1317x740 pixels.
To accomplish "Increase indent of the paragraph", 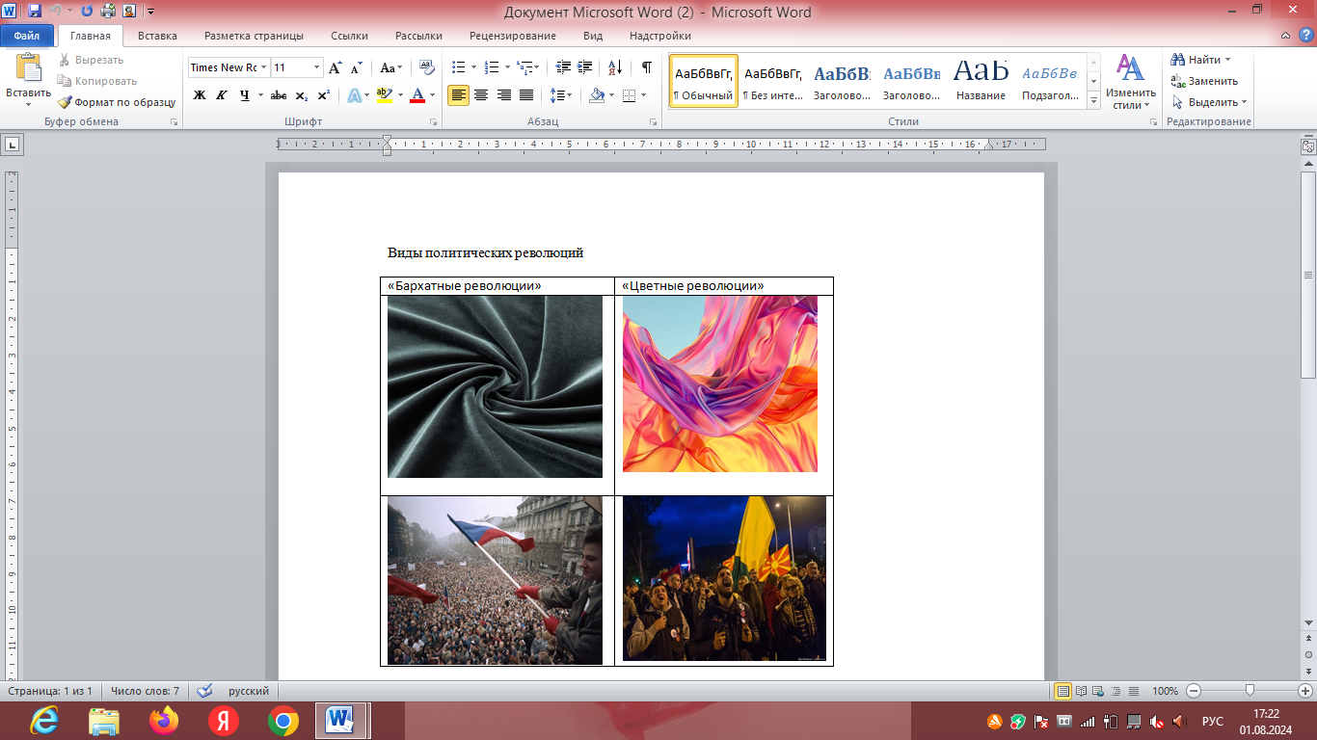I will [x=584, y=67].
